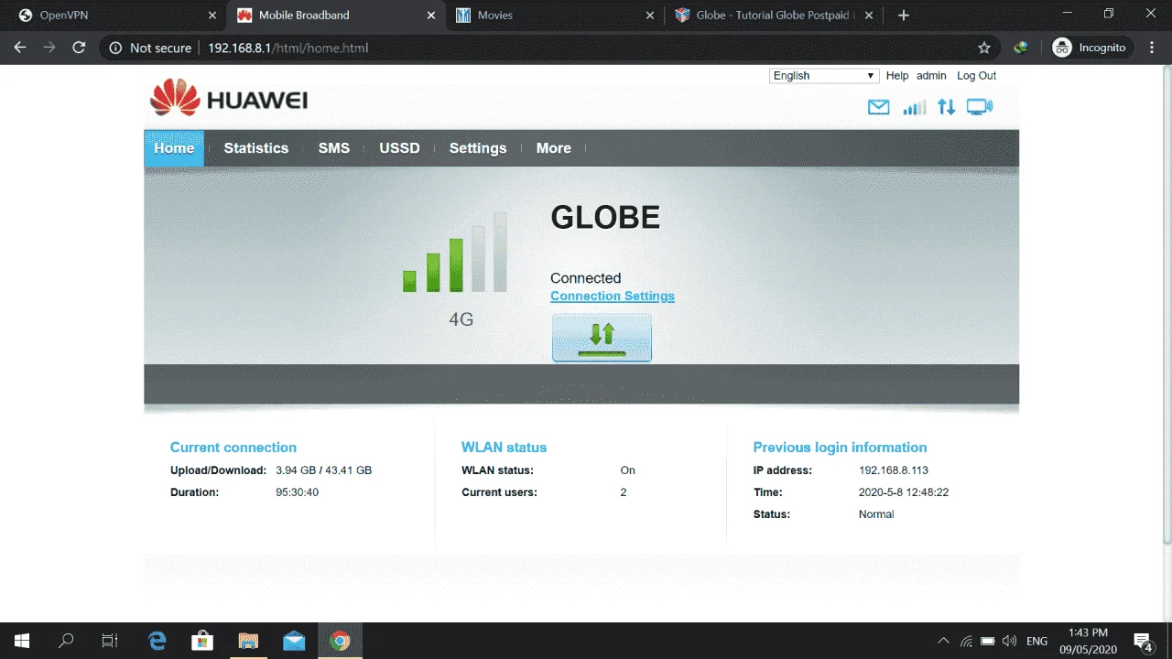Close the OpenVPN browser tab

212,16
